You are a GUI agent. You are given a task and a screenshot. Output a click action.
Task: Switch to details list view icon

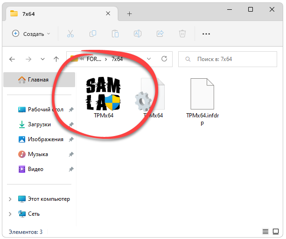[265, 232]
